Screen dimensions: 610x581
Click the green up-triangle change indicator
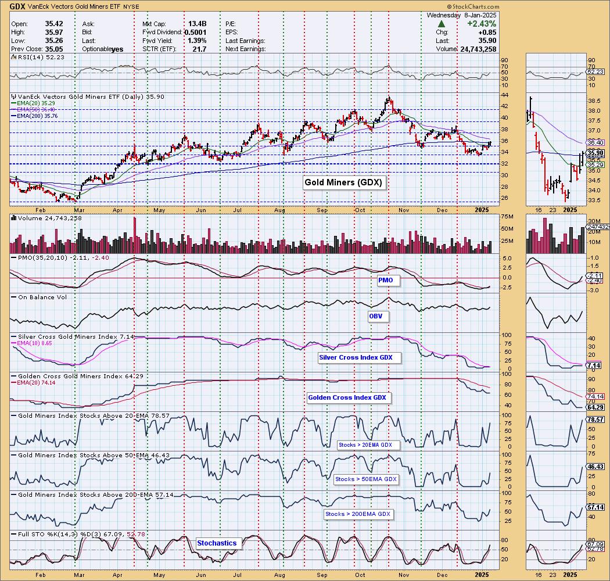click(442, 24)
